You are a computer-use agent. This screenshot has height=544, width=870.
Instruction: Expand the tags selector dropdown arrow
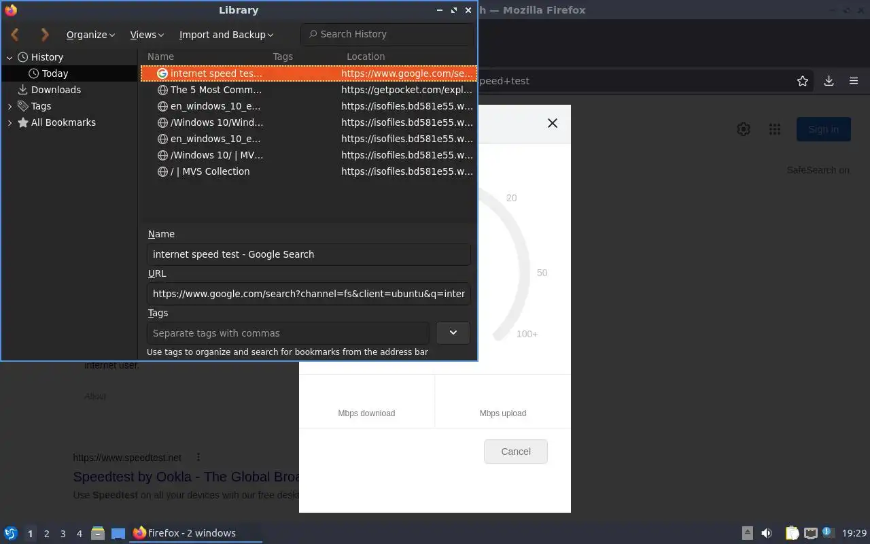[x=453, y=333]
